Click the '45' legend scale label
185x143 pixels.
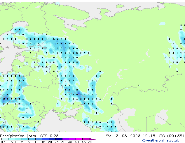pos(83,142)
